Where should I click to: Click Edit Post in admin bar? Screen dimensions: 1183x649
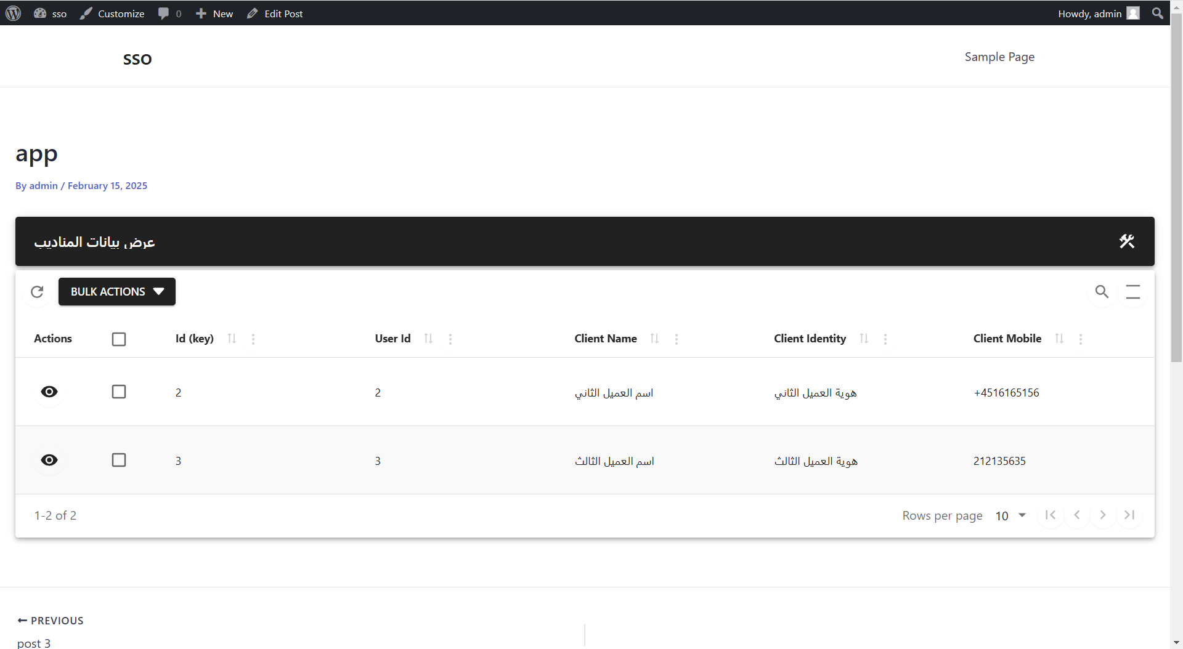[x=275, y=14]
